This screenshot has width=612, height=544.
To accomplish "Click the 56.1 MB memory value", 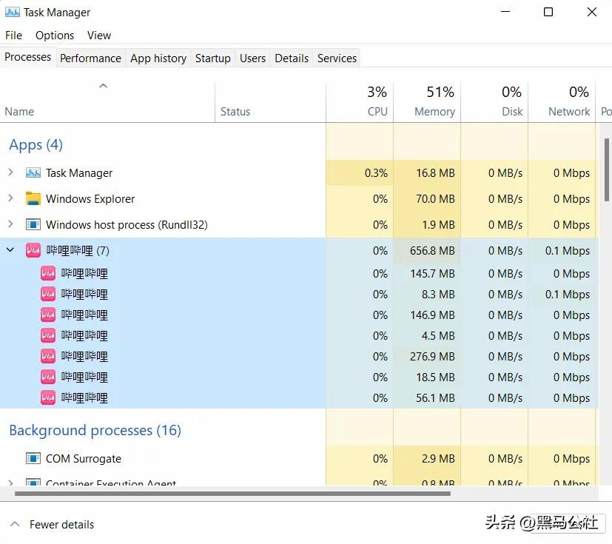I will (x=435, y=397).
